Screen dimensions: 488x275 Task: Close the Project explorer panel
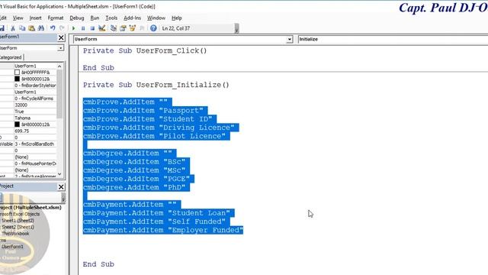61,186
